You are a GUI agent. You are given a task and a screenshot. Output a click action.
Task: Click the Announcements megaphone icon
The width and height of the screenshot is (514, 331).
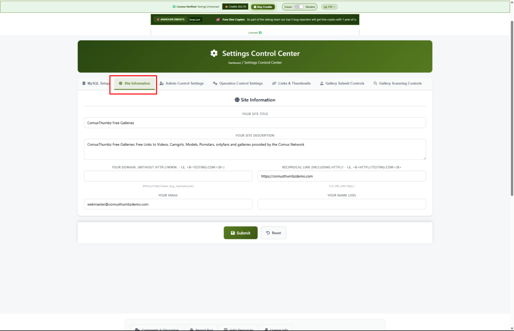point(158,20)
